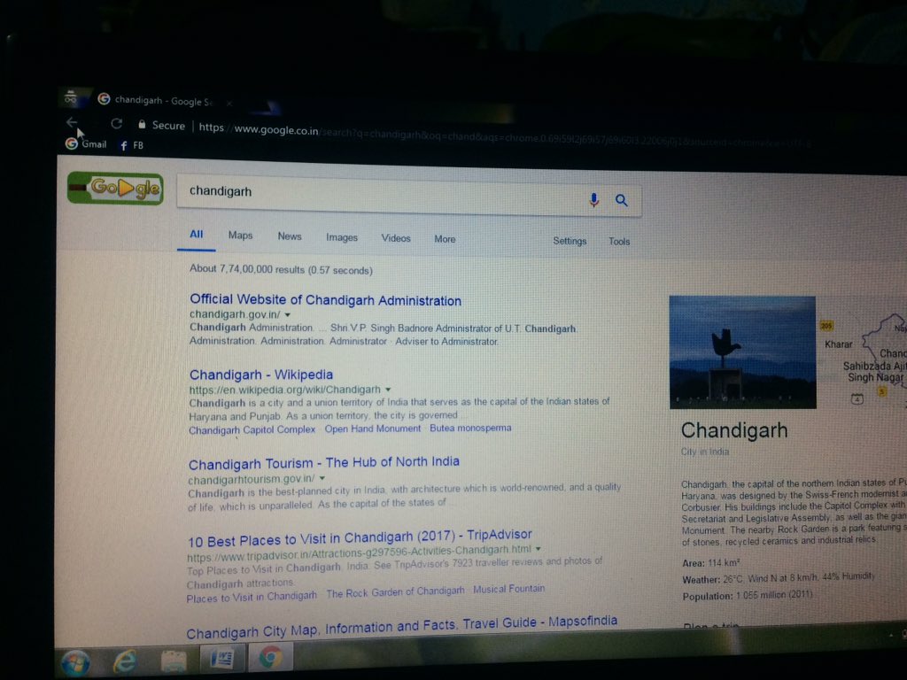This screenshot has height=680, width=907.
Task: Launch Internet Explorer from taskbar
Action: (124, 661)
